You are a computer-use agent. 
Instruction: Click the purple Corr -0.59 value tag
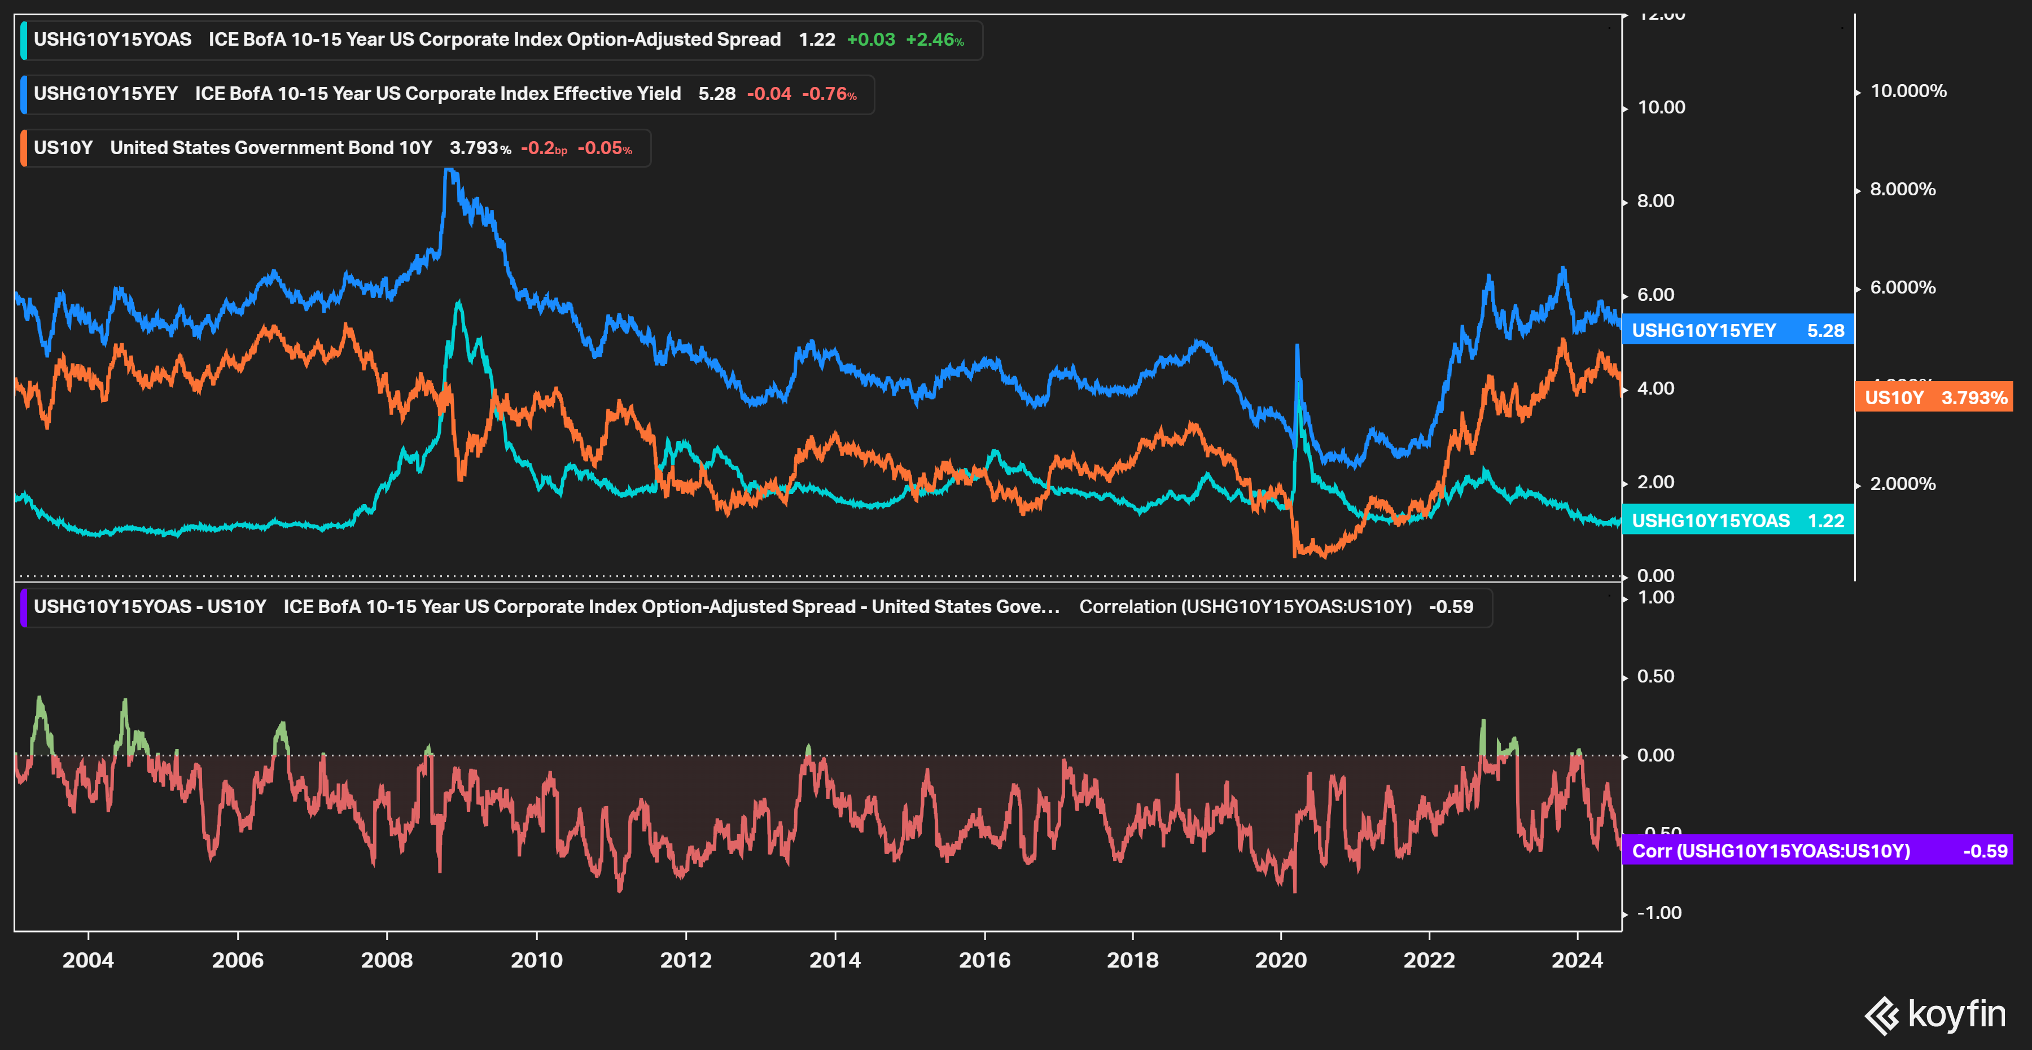point(1818,850)
